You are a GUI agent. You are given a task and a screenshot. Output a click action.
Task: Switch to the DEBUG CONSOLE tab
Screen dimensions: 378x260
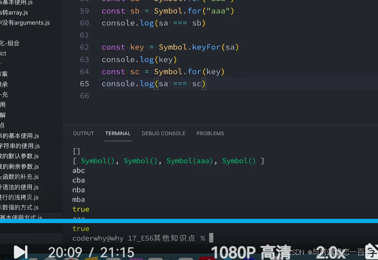point(164,134)
